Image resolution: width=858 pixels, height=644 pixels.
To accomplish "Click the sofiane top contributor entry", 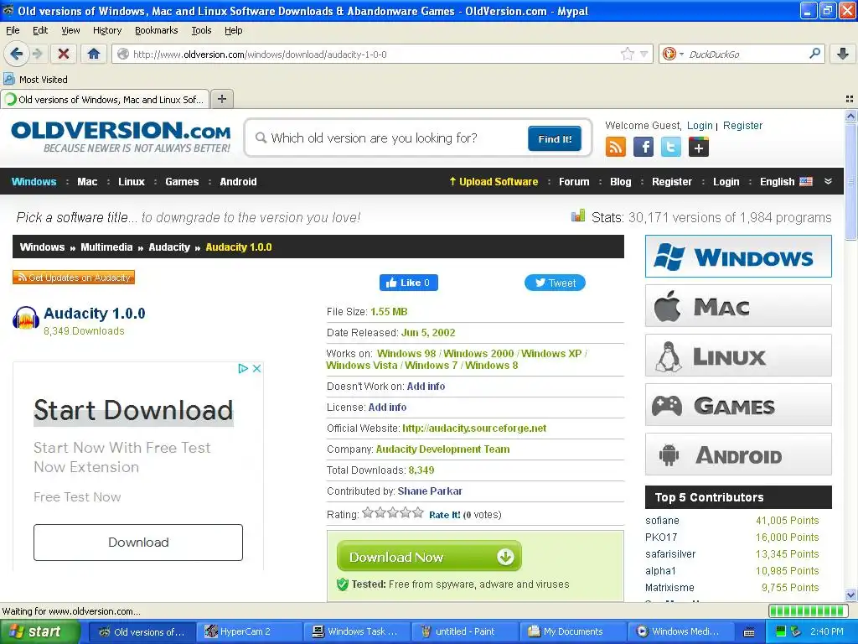I will [662, 520].
